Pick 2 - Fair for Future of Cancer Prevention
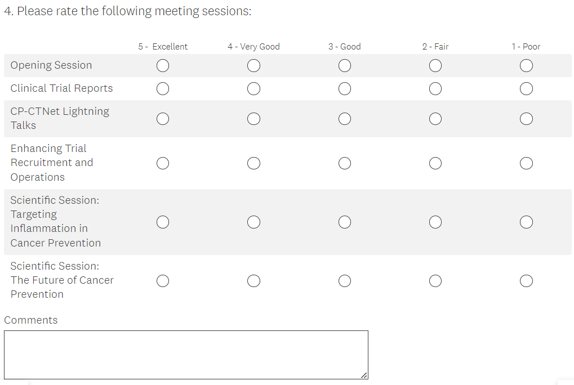The image size is (574, 385). click(x=435, y=281)
